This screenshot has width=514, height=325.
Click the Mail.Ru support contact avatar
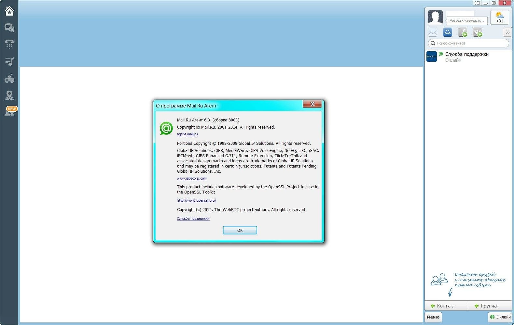click(x=432, y=56)
